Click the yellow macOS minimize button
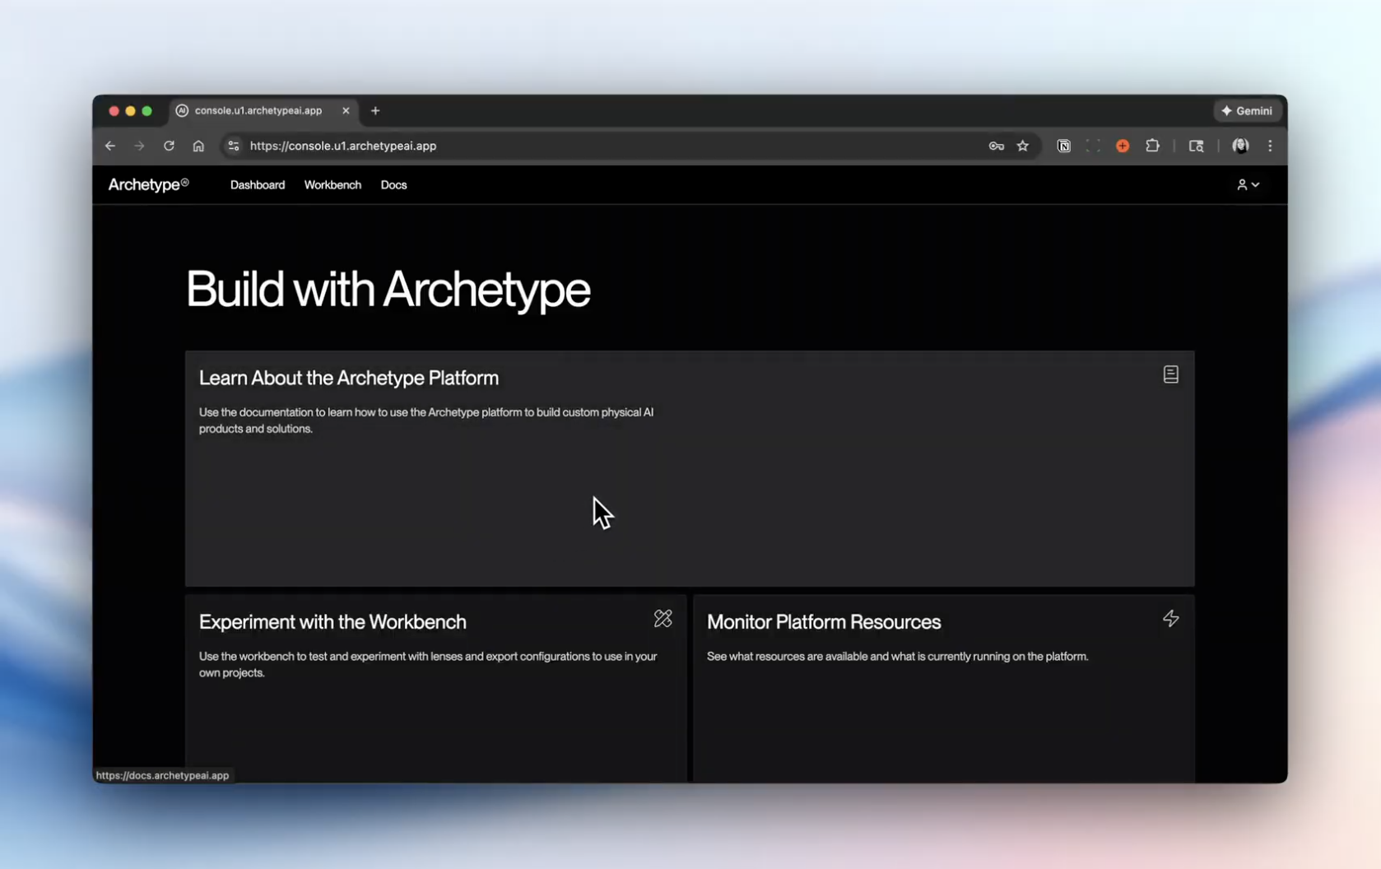1381x869 pixels. coord(130,110)
